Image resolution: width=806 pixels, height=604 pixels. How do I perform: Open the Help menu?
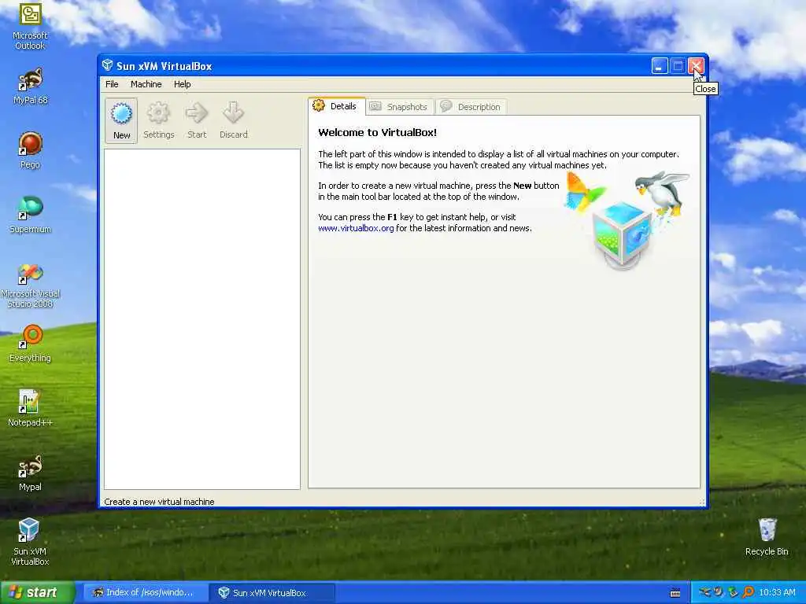click(x=182, y=84)
